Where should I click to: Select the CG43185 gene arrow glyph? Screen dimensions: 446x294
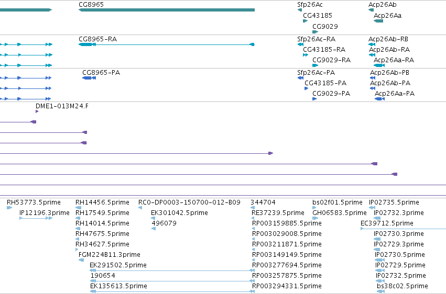305,21
